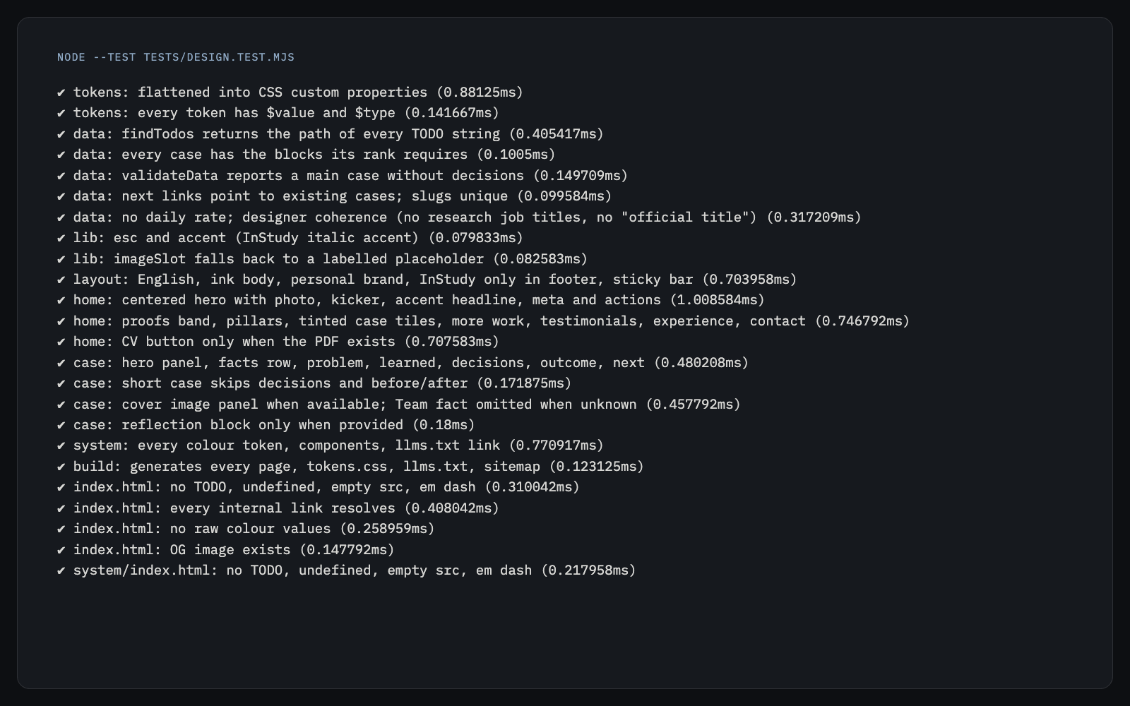
Task: Click the 'tokens: every token has $value' line
Action: pyautogui.click(x=278, y=113)
